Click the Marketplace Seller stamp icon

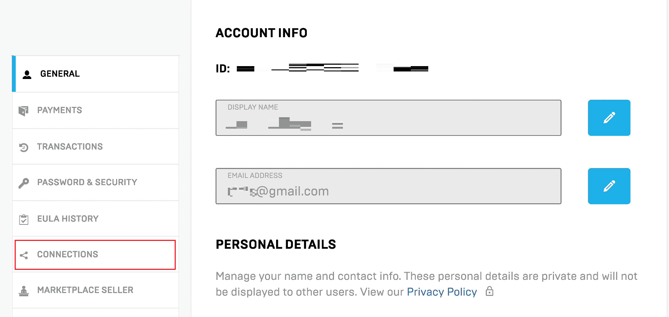coord(24,291)
